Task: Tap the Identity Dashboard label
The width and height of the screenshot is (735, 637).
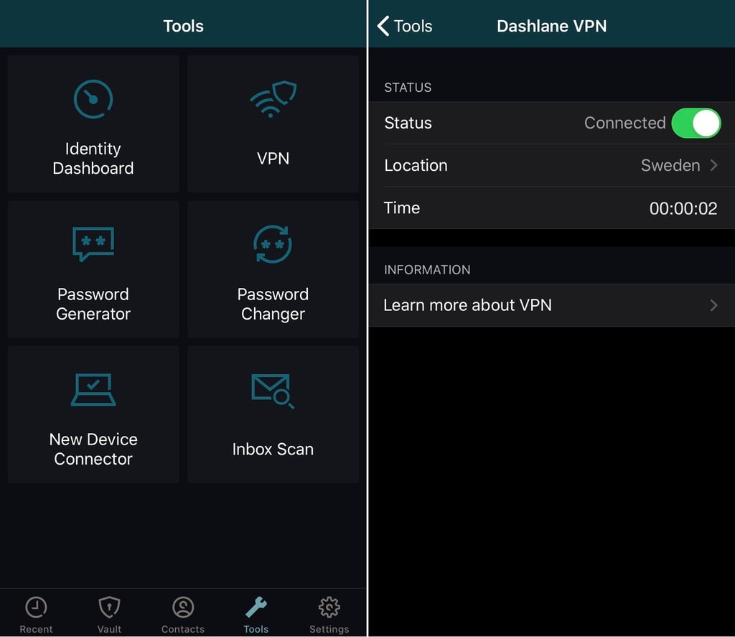Action: point(93,159)
